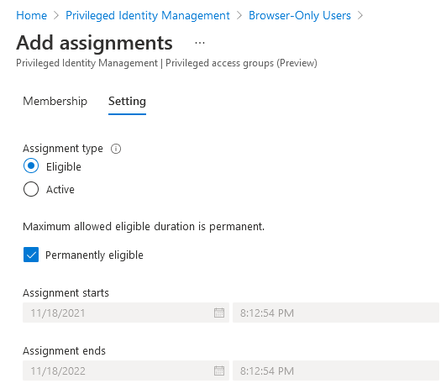
Task: Uncheck the Permanently eligible checkbox
Action: point(31,255)
